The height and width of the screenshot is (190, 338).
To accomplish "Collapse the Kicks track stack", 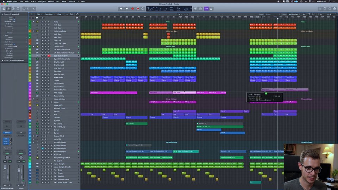I will point(33,22).
